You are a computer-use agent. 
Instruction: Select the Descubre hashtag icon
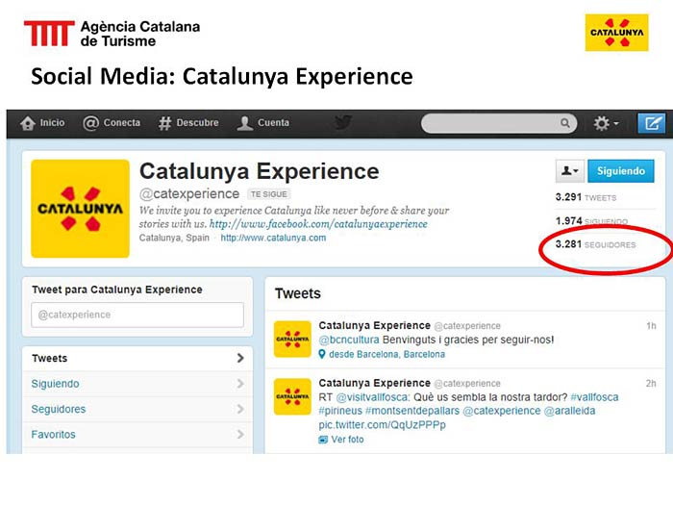tap(164, 123)
